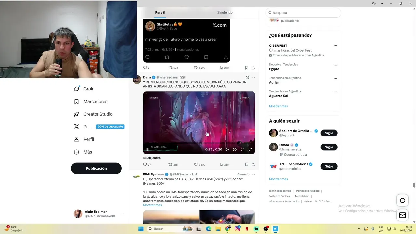Open Grok actions on Dana's post
Viewport: 416px width, 234px height.
pos(247,77)
